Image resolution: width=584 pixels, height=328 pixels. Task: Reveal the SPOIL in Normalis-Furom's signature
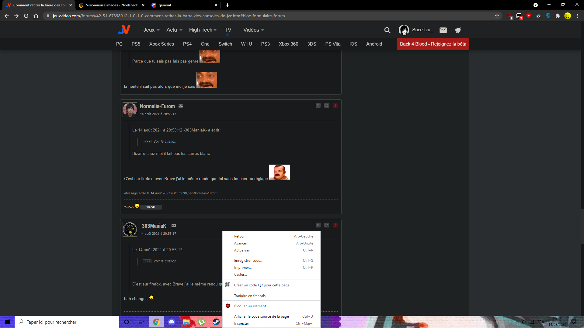point(151,207)
